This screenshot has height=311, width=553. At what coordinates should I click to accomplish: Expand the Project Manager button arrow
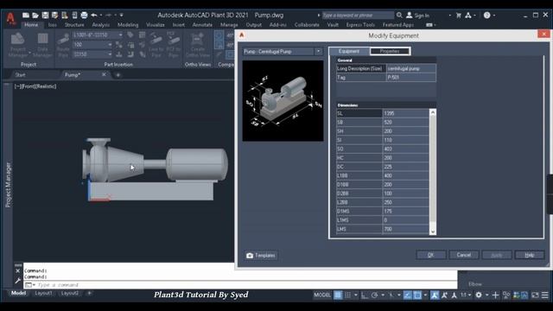click(x=29, y=53)
